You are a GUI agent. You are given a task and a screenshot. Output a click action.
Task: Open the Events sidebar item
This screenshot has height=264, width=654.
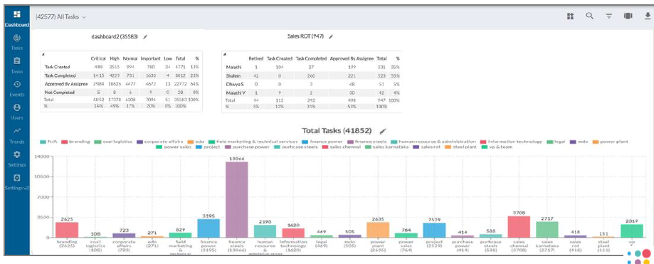click(16, 88)
